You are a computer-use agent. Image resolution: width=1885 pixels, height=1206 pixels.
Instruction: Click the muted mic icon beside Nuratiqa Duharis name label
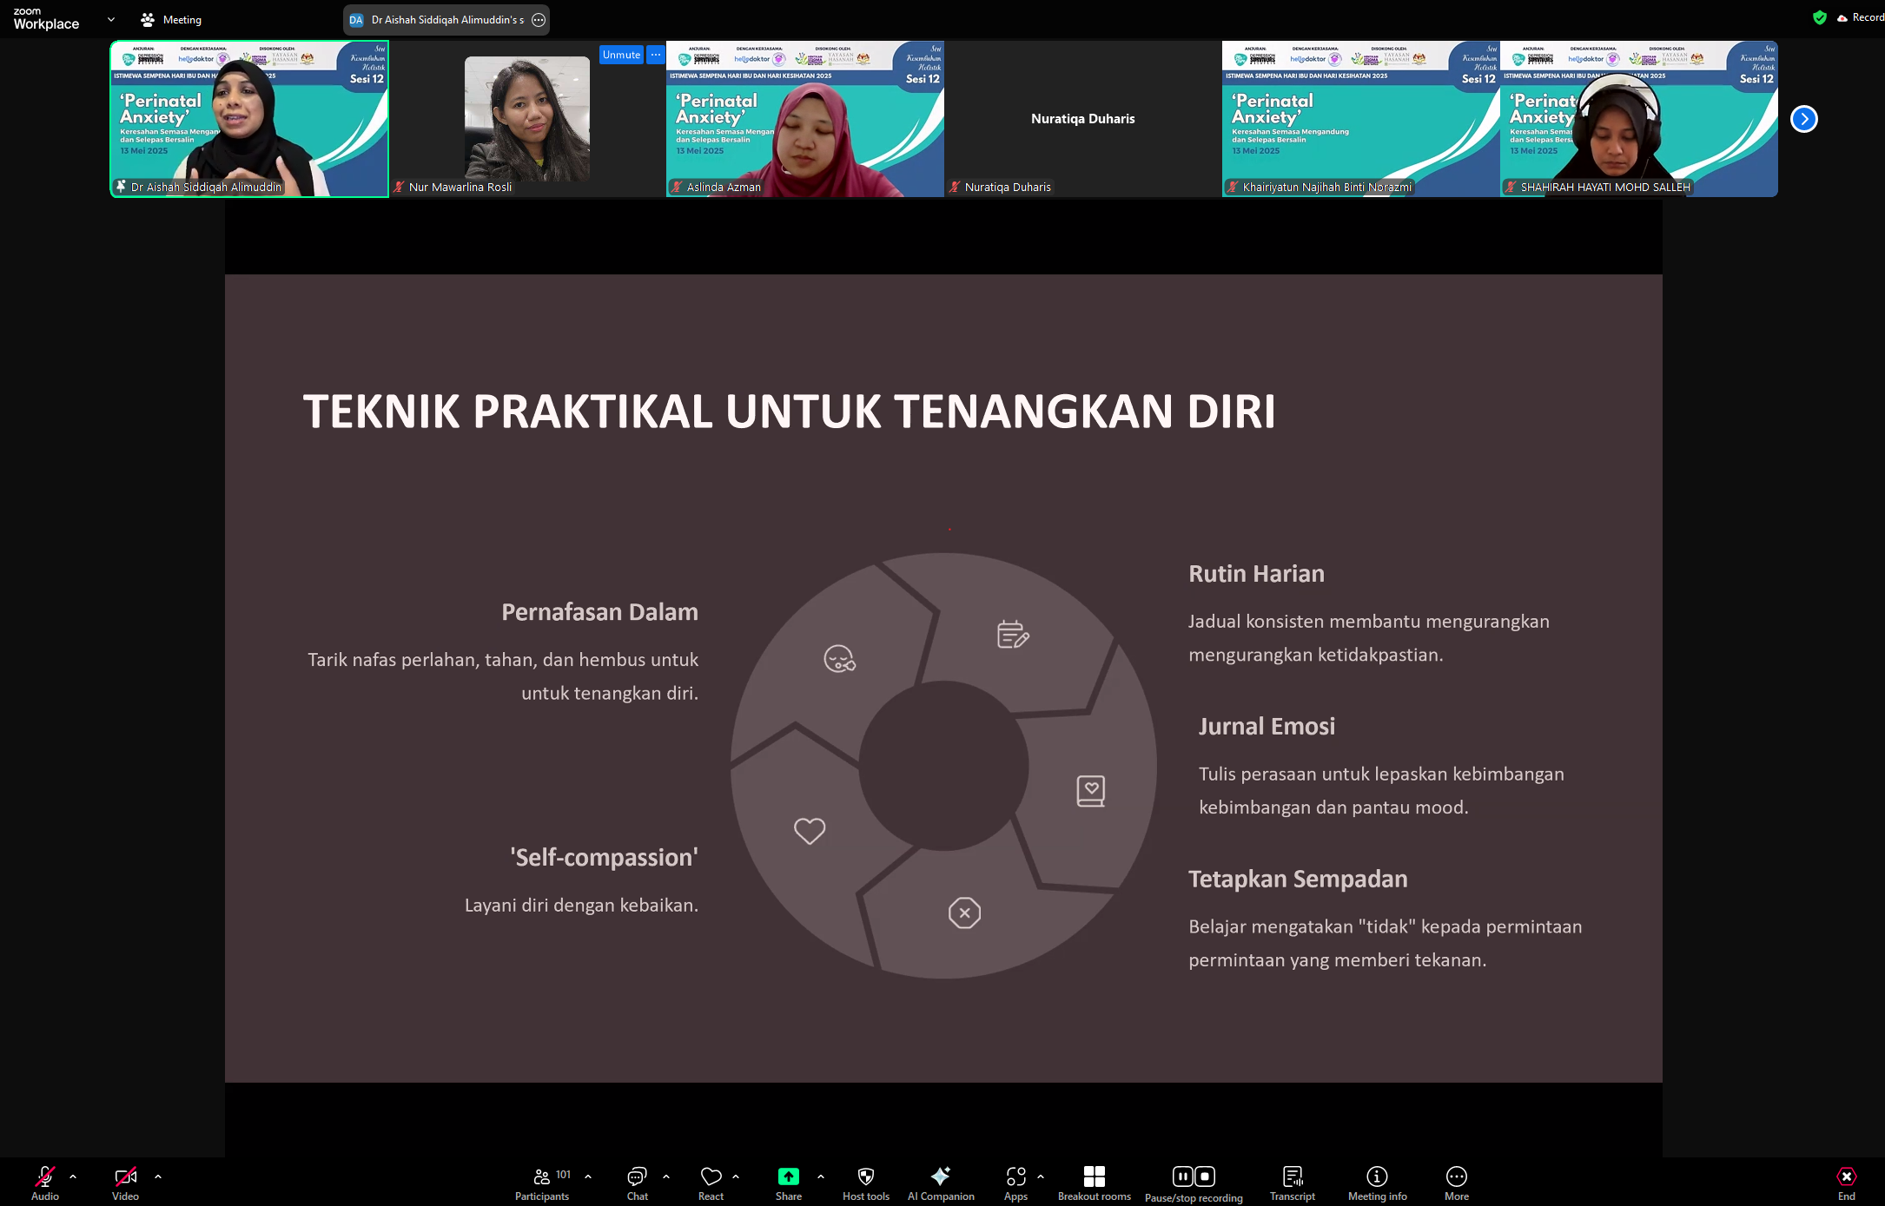coord(955,187)
